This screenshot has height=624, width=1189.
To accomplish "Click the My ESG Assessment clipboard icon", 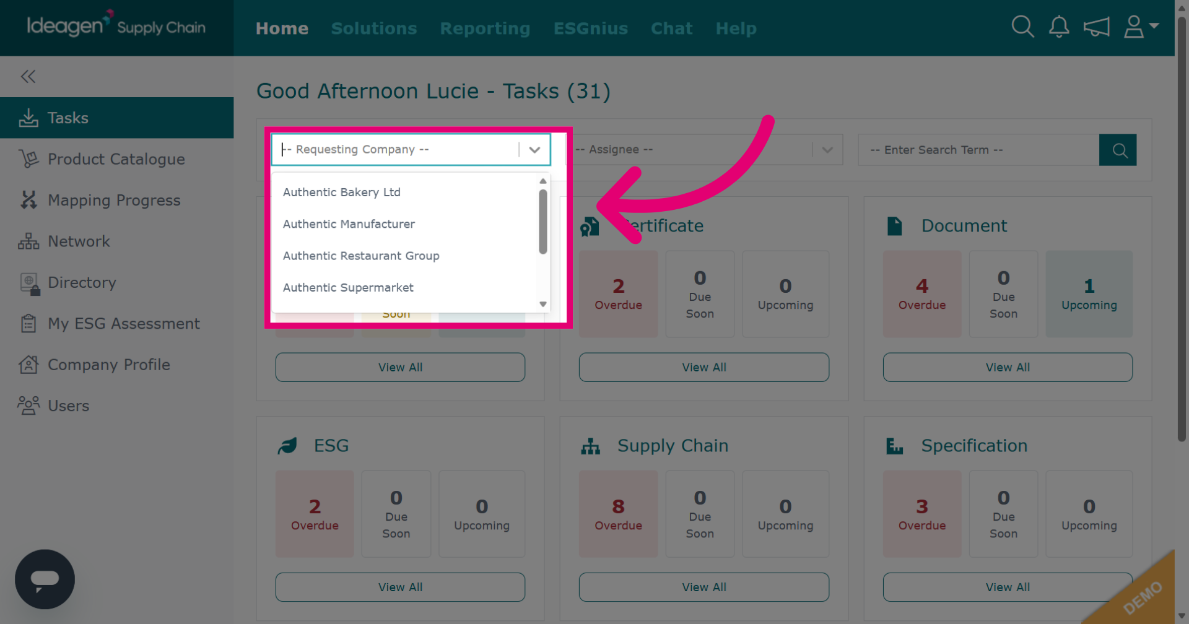I will (x=28, y=323).
